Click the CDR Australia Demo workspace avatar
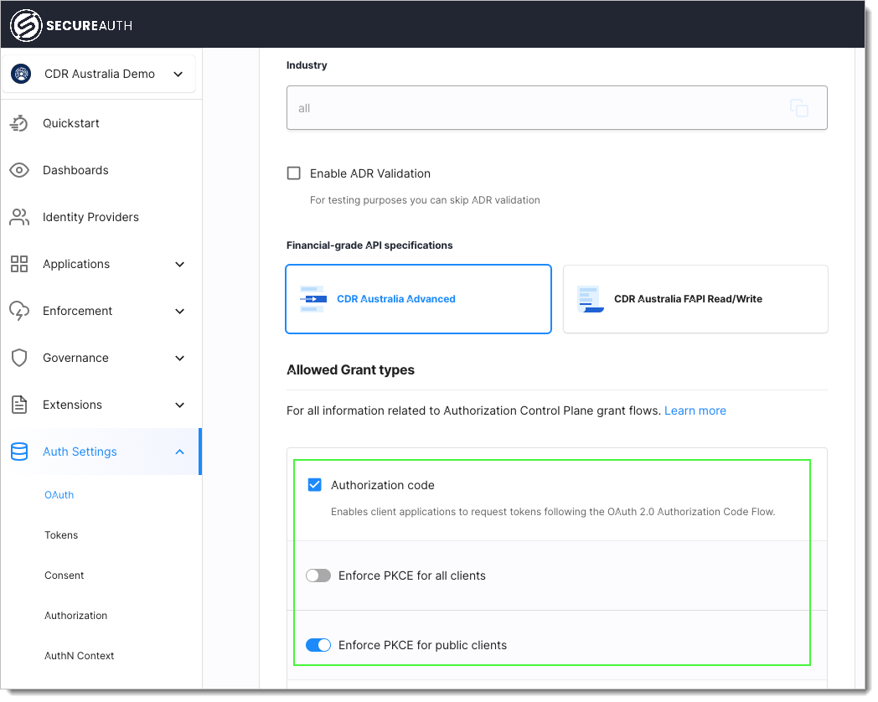This screenshot has width=878, height=702. 21,74
